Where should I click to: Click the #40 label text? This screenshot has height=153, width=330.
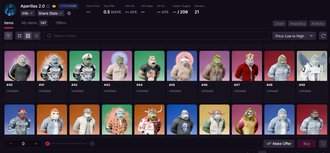pyautogui.click(x=10, y=85)
